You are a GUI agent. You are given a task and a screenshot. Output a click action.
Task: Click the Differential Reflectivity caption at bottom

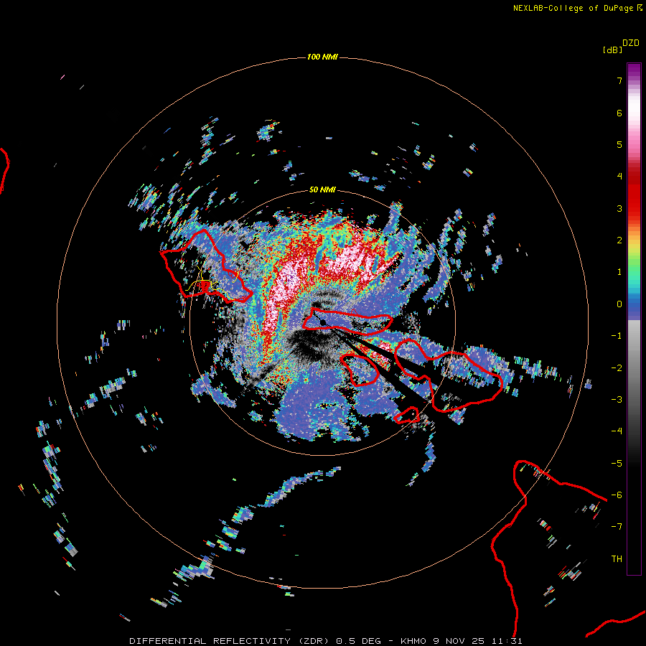coord(325,641)
